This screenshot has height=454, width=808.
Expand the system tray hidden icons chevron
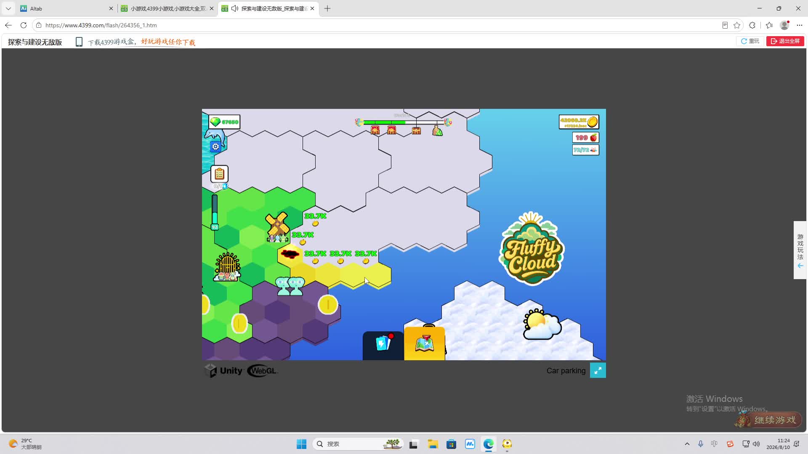tap(687, 444)
